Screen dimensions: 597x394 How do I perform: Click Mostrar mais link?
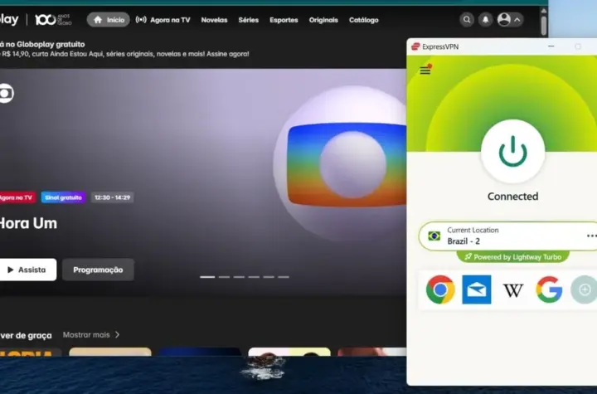click(86, 335)
